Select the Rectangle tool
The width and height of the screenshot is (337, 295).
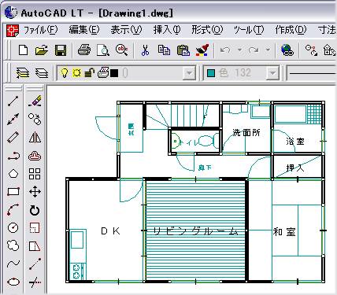coord(13,192)
